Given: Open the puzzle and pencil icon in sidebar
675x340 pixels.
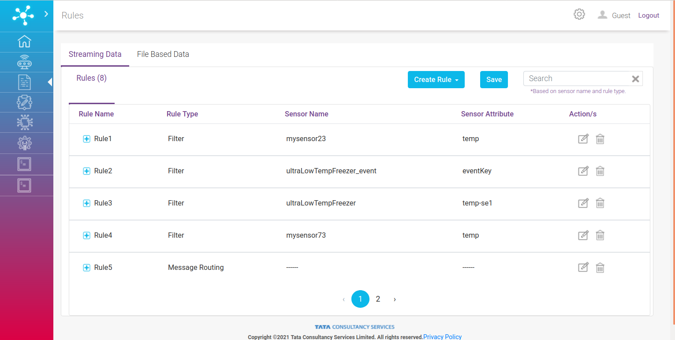Looking at the screenshot, I should [x=24, y=102].
